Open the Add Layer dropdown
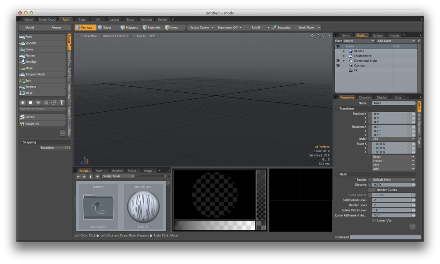This screenshot has width=440, height=264. [396, 41]
